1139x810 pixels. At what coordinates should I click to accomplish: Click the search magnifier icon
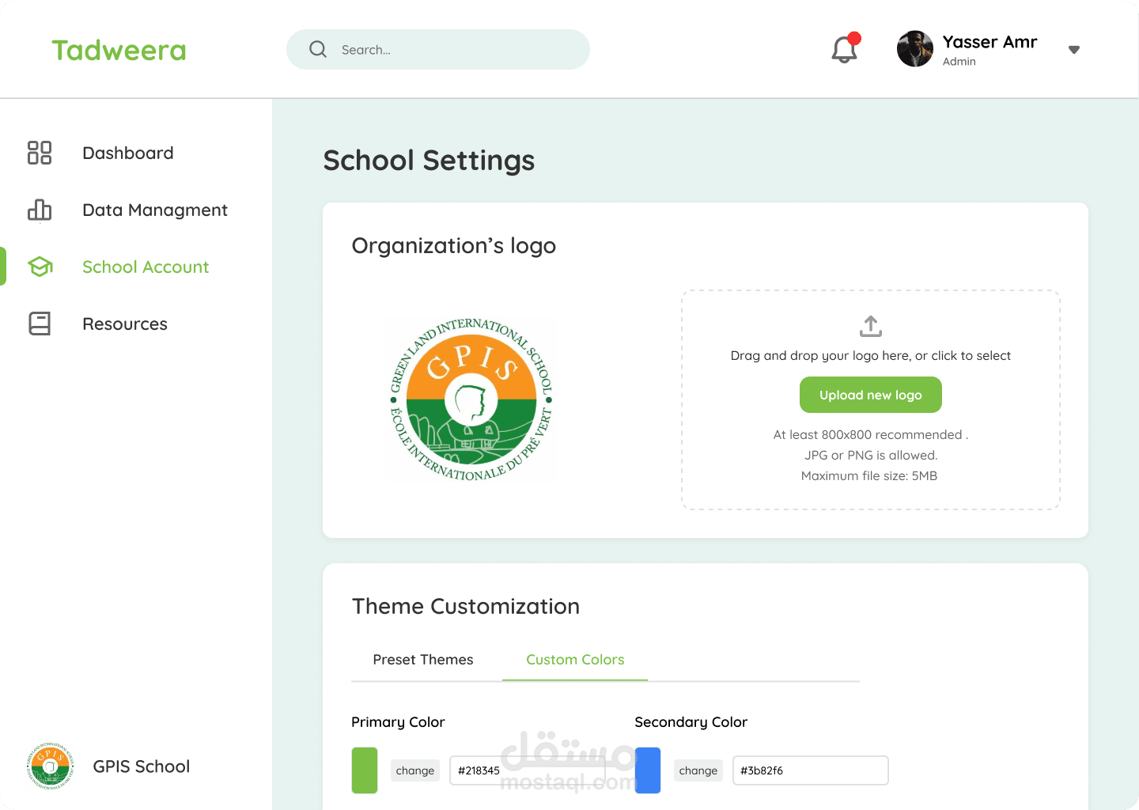[x=318, y=49]
